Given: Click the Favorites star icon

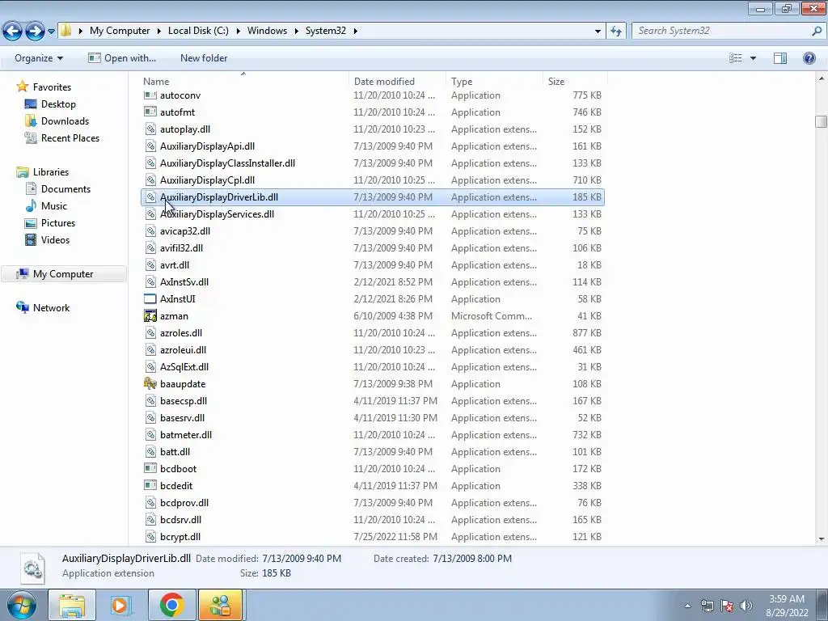Looking at the screenshot, I should pos(22,87).
